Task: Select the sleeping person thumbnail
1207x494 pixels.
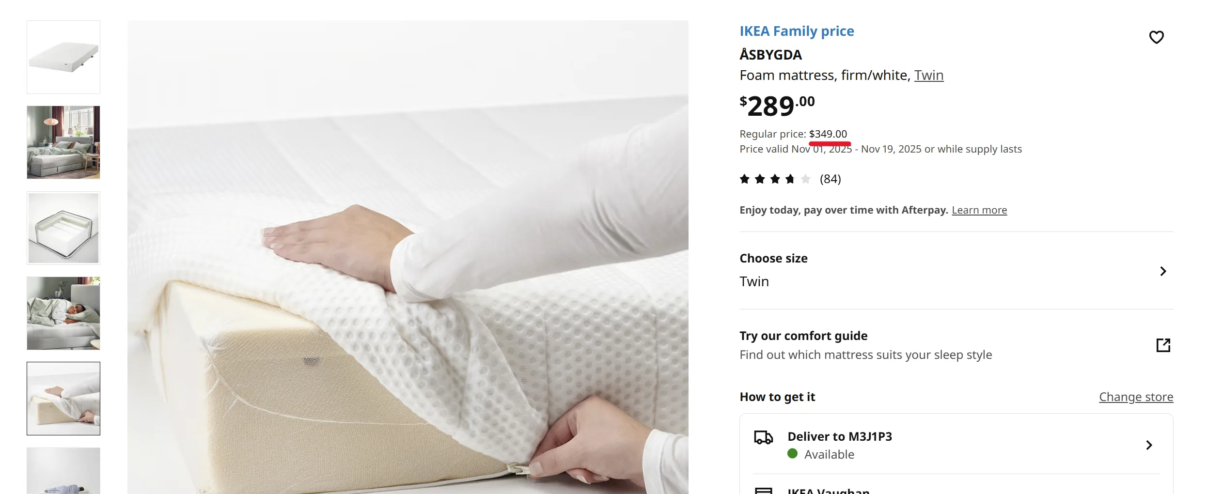Action: [x=63, y=313]
